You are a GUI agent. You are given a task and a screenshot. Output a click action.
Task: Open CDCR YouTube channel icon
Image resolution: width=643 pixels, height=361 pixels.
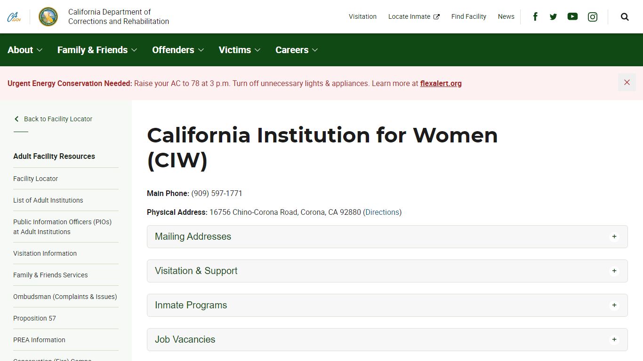pos(572,16)
